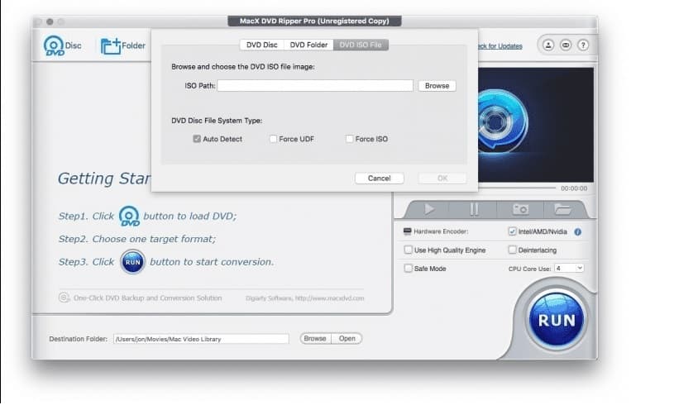Viewport: 674px width, 405px height.
Task: Click the preview playback progress slider
Action: point(517,188)
